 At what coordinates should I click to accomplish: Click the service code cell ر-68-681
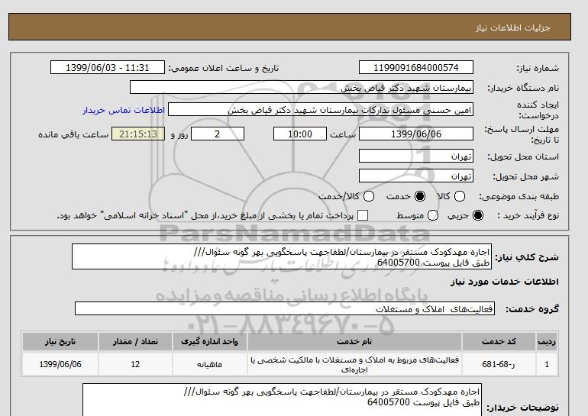click(499, 364)
